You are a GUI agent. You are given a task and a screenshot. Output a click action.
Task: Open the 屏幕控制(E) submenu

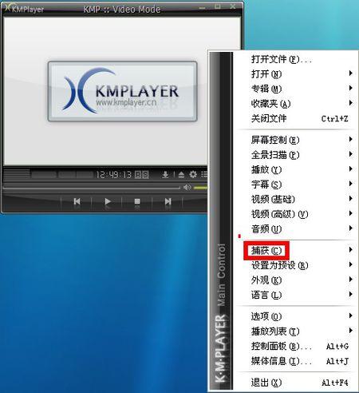pos(296,140)
